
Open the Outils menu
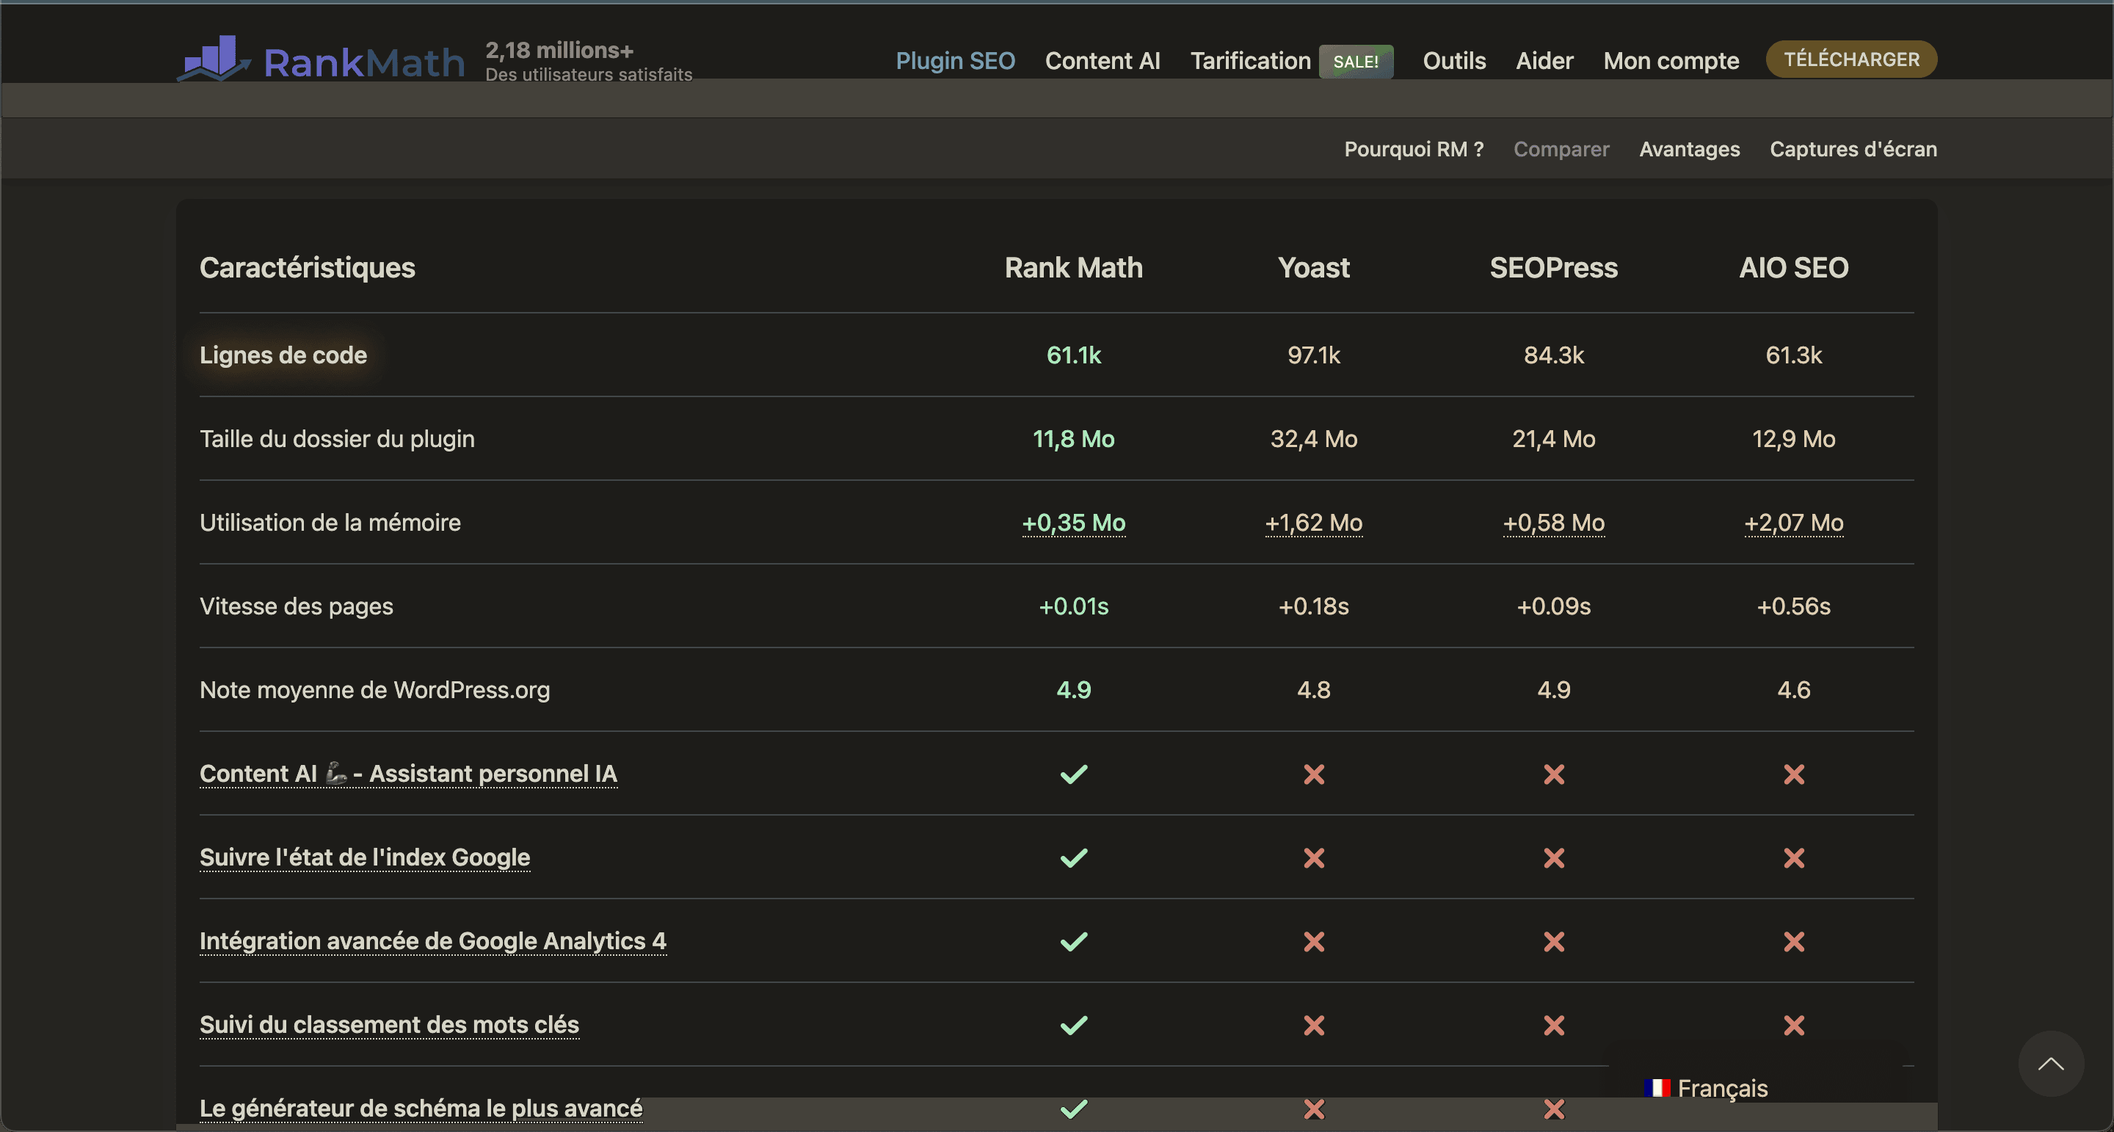click(1454, 61)
